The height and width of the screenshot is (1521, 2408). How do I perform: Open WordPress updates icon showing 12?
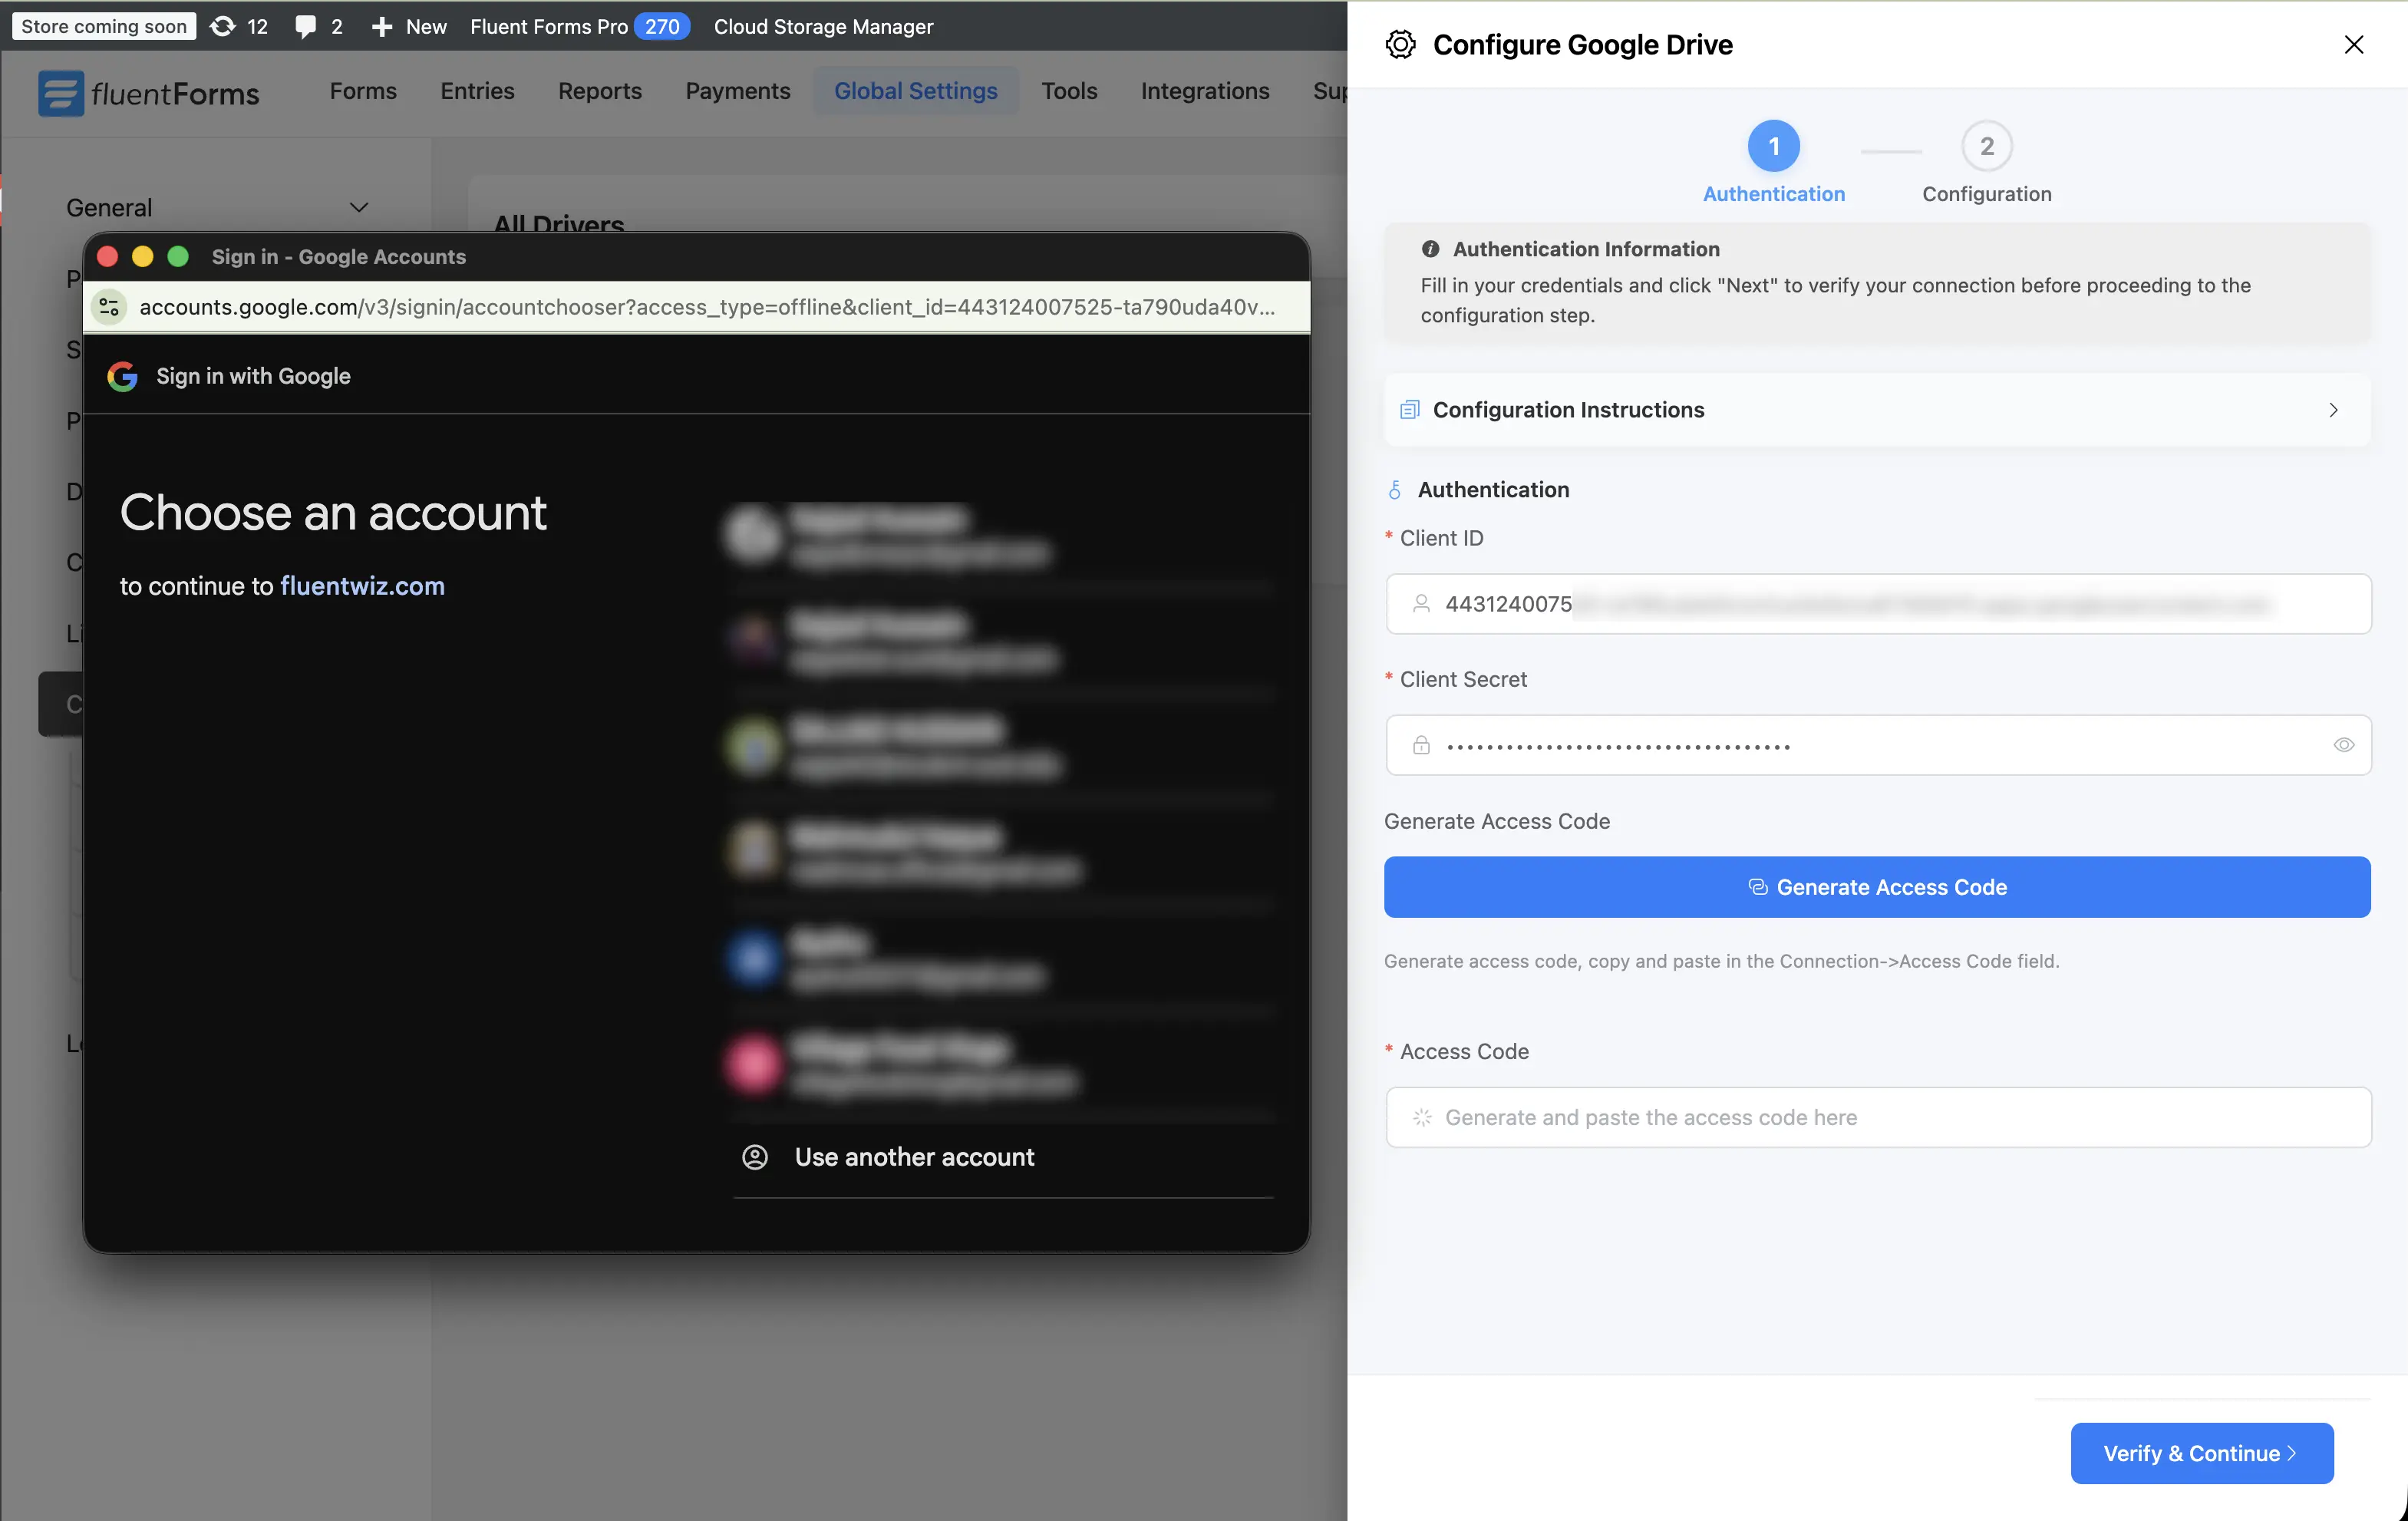click(224, 26)
